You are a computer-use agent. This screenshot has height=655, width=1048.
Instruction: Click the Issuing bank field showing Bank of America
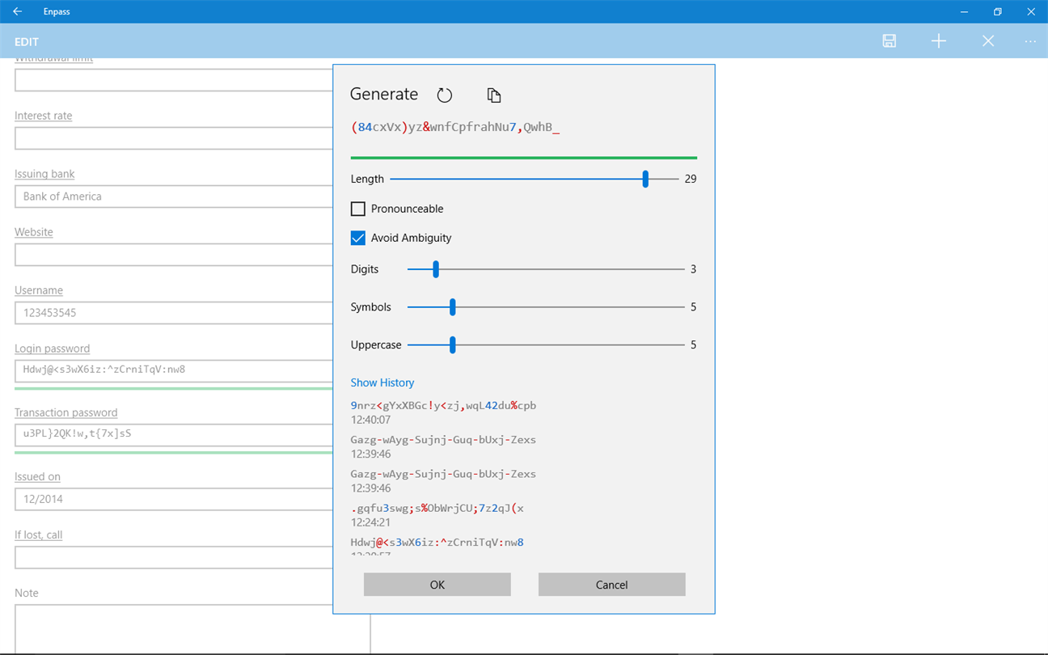[174, 196]
